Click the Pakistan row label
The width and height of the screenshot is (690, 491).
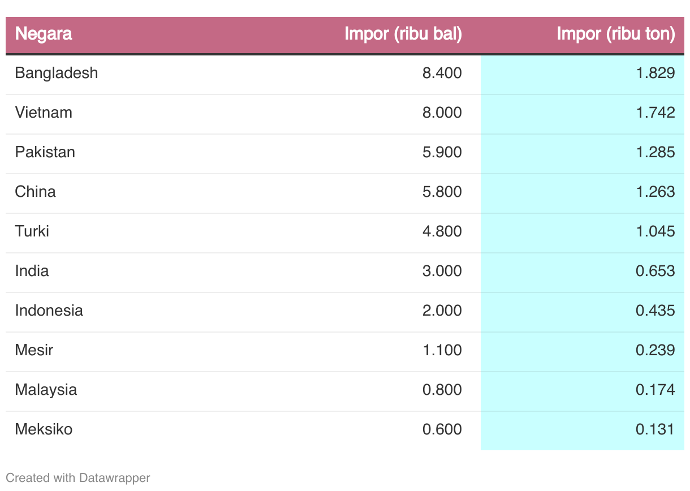[x=45, y=152]
